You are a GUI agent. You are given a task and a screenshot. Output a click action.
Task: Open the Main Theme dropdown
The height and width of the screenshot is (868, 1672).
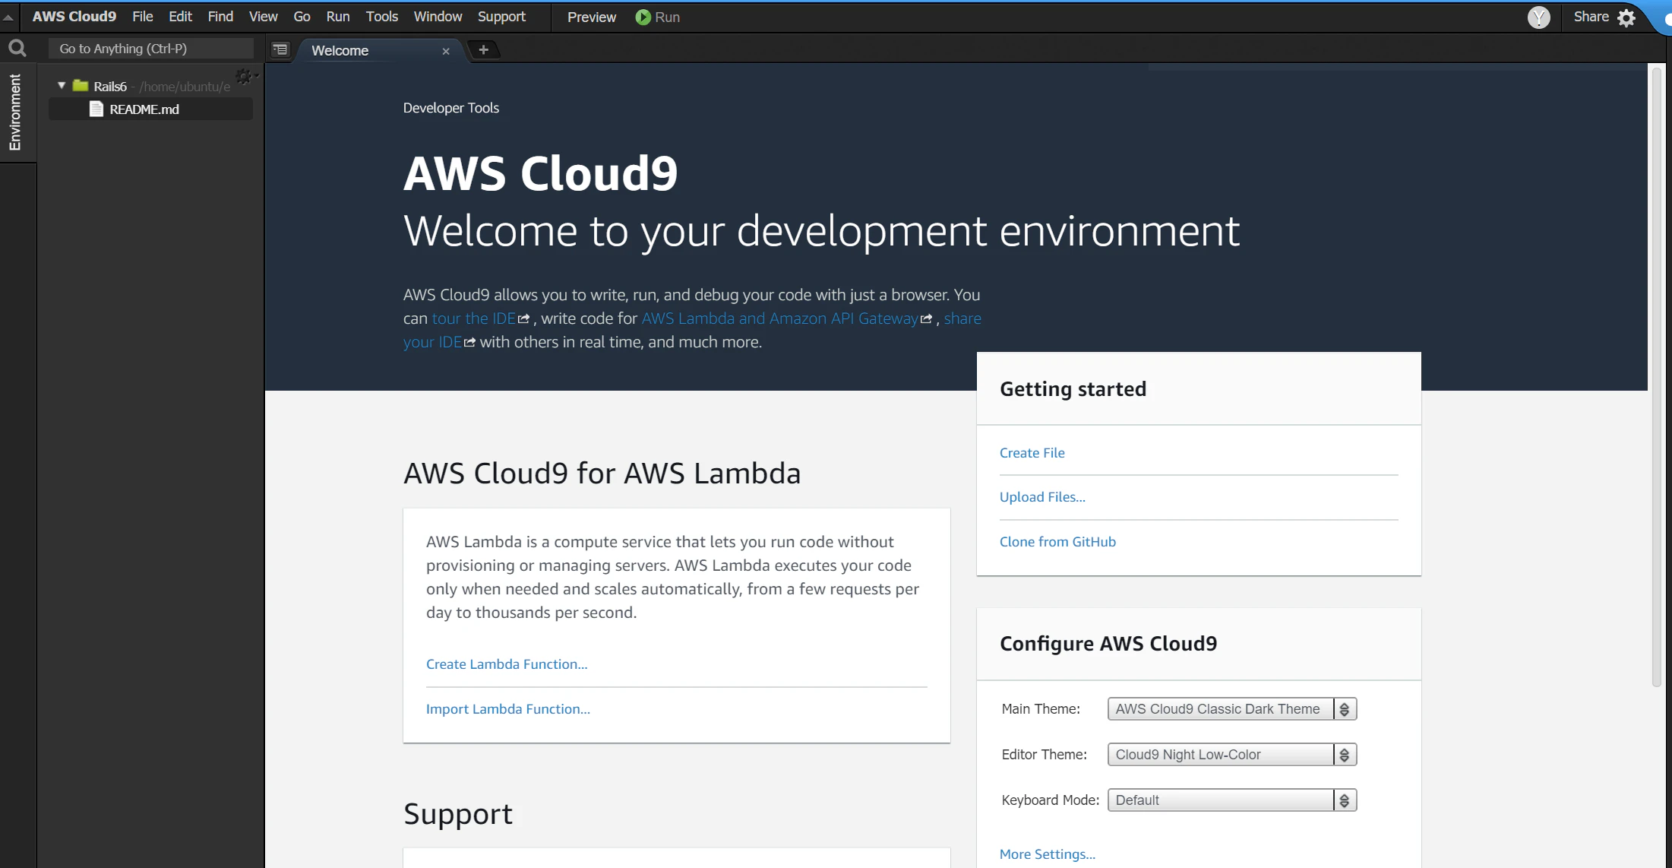tap(1232, 709)
